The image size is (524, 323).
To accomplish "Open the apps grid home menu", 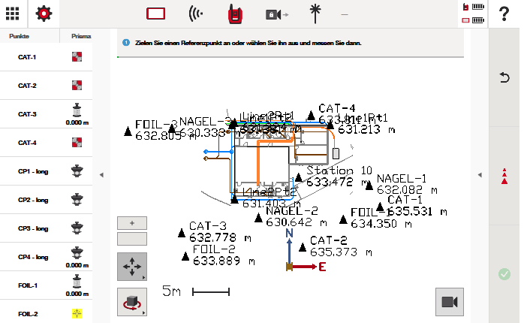I will [x=14, y=14].
